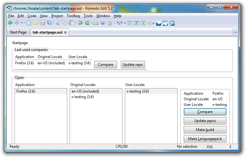This screenshot has height=158, width=246.
Task: Click the CP1250 encoding in status bar
Action: pos(121,147)
